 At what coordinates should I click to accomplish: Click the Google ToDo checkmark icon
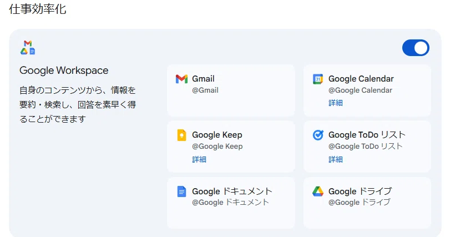[x=318, y=135]
